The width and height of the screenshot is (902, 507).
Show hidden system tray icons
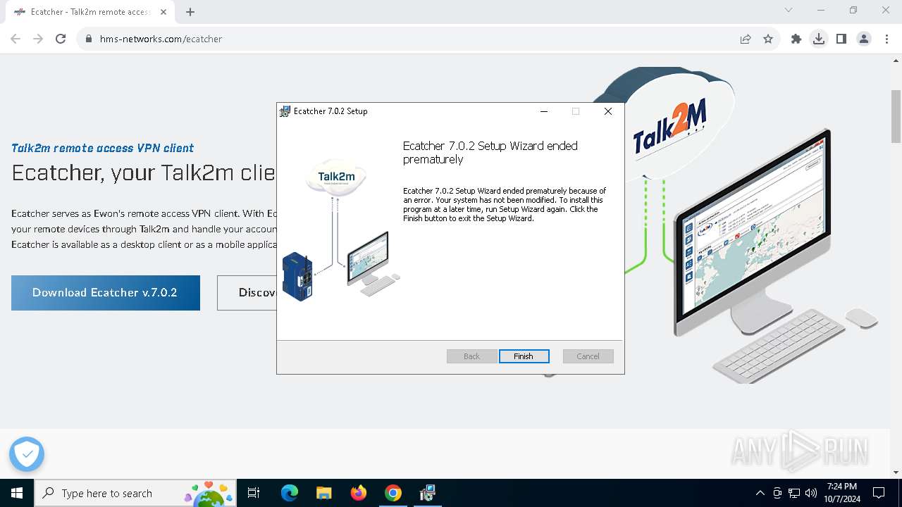coord(760,493)
